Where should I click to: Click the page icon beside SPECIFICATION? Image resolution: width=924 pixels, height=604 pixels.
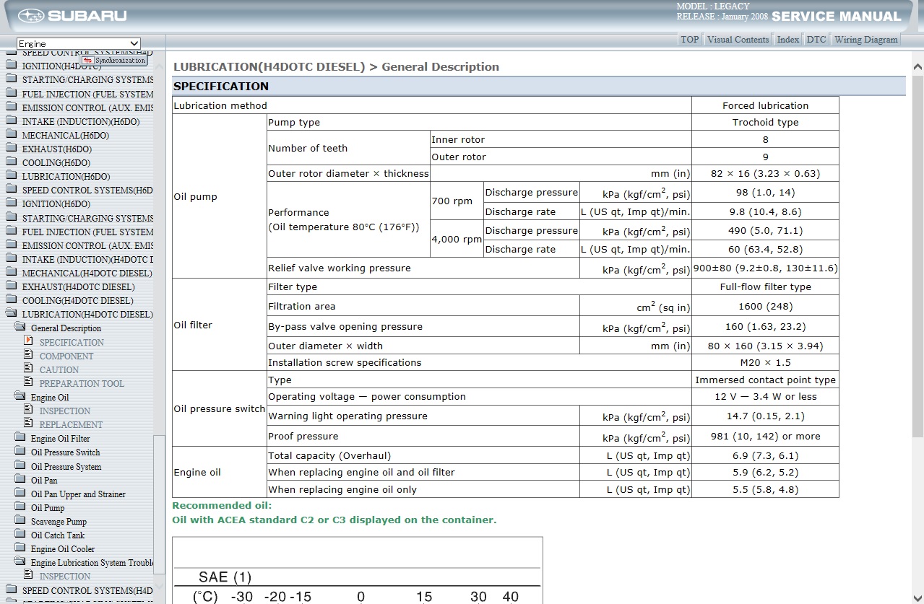(28, 341)
